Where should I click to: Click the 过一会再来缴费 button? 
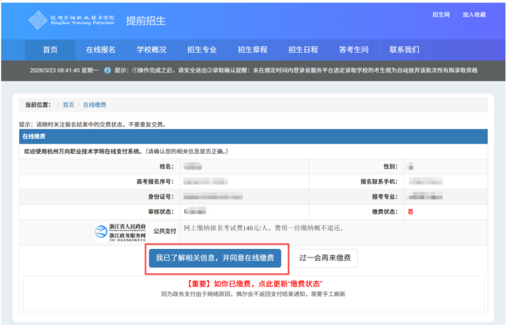point(324,258)
